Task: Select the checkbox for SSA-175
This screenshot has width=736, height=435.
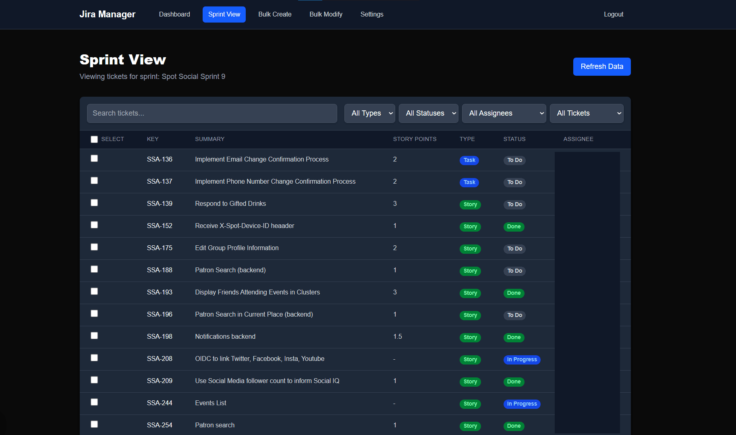Action: point(94,247)
